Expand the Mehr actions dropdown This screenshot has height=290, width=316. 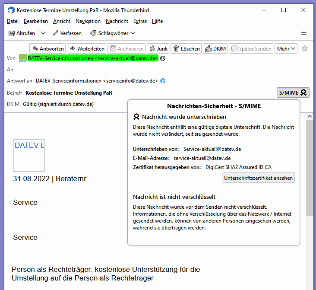coord(286,49)
